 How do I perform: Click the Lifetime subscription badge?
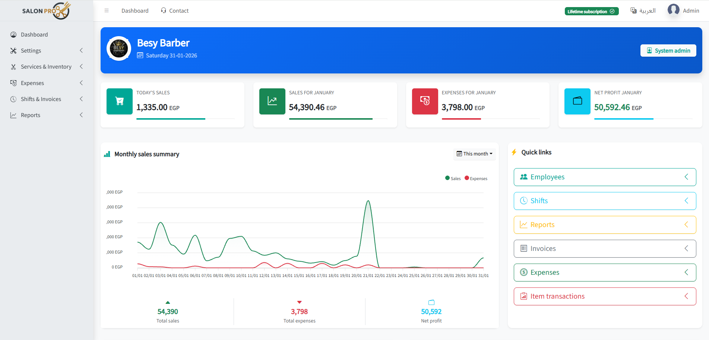(x=591, y=11)
